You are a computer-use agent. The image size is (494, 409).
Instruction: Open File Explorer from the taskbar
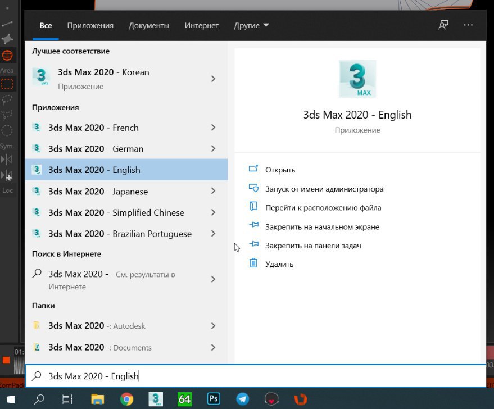tap(98, 399)
